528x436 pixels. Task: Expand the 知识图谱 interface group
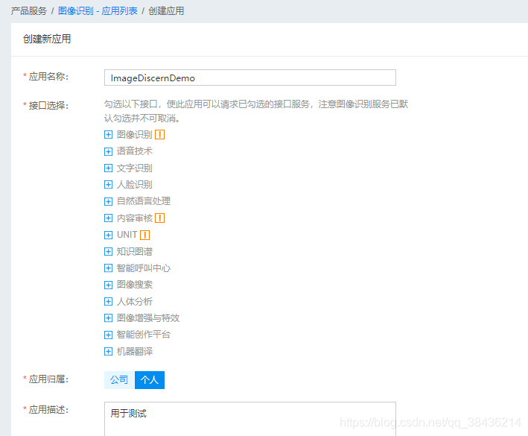tap(108, 251)
